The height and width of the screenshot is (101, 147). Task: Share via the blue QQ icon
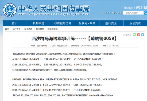point(142,35)
